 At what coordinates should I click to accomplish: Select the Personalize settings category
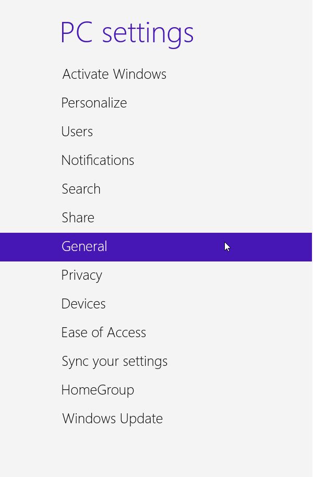(x=94, y=103)
